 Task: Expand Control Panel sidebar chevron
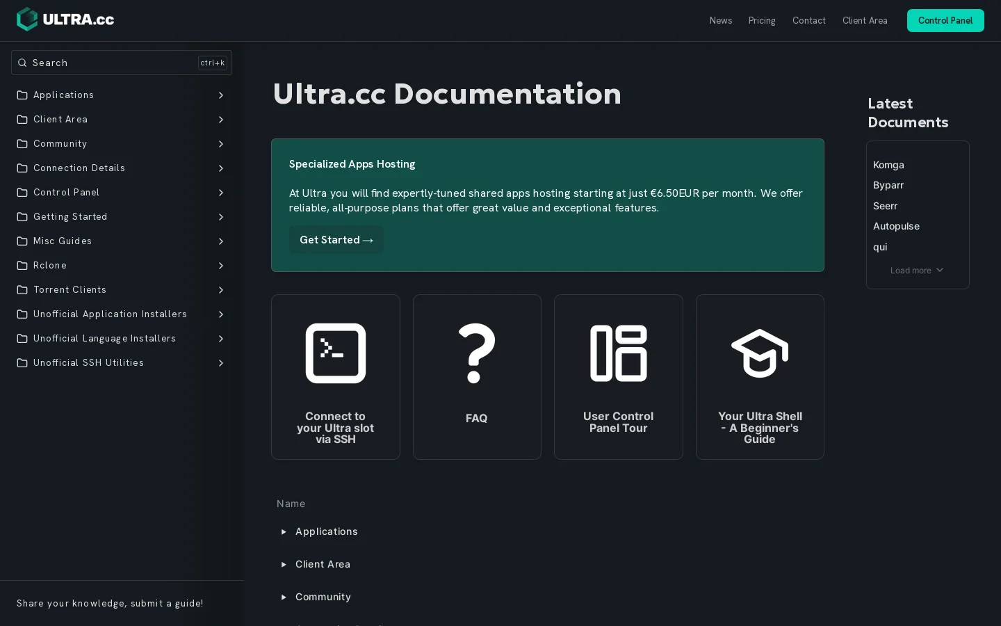(221, 193)
